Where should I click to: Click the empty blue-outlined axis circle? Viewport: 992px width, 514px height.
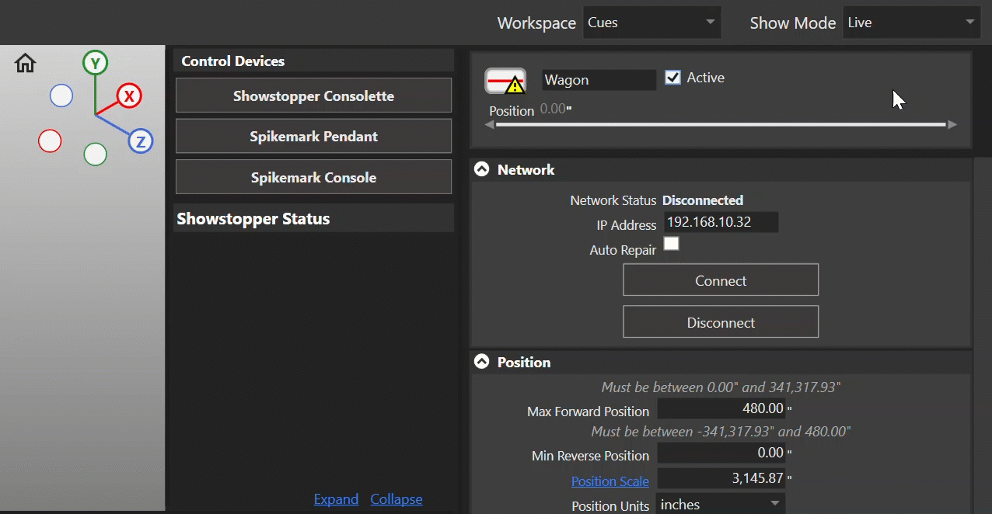(x=61, y=96)
